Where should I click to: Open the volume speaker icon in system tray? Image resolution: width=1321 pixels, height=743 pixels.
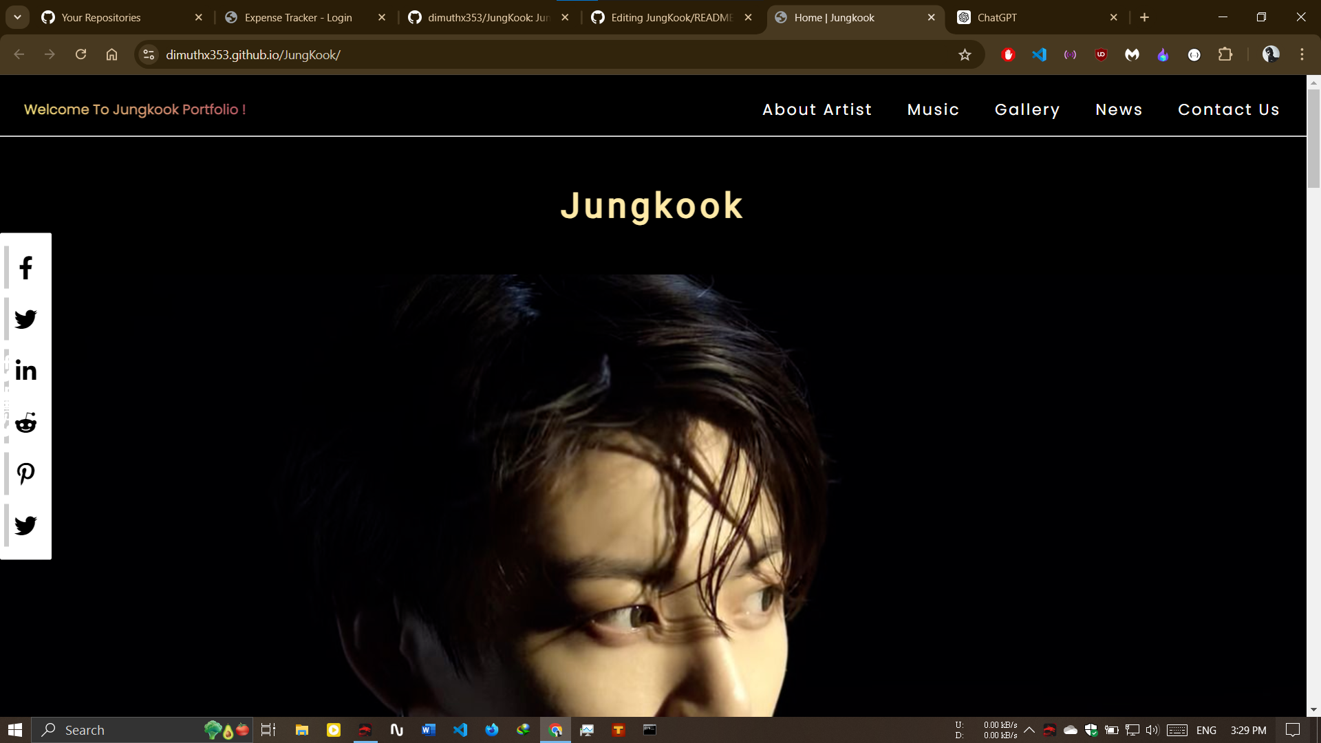1151,730
